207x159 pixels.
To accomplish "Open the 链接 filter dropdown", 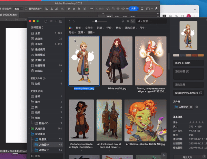I will point(91,32).
